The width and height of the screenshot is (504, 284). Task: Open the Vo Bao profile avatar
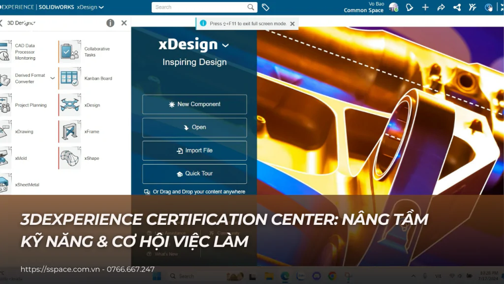[393, 7]
